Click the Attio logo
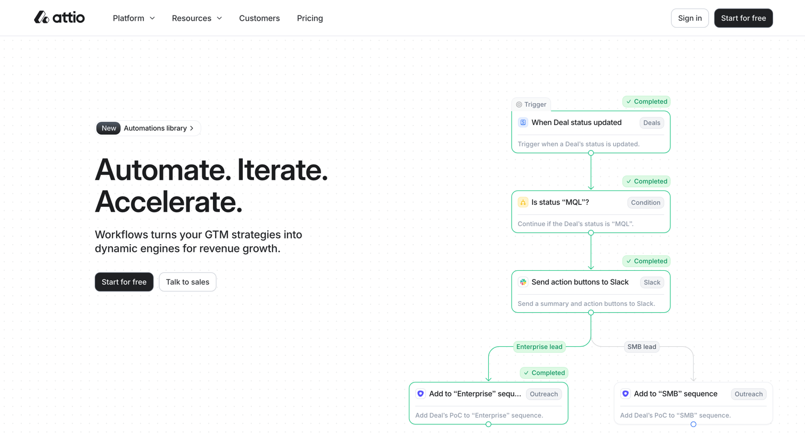Screen dimensions: 805x433 [59, 18]
